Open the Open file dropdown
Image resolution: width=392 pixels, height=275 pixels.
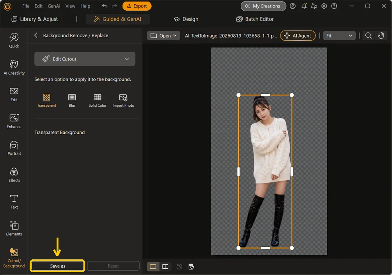[163, 36]
